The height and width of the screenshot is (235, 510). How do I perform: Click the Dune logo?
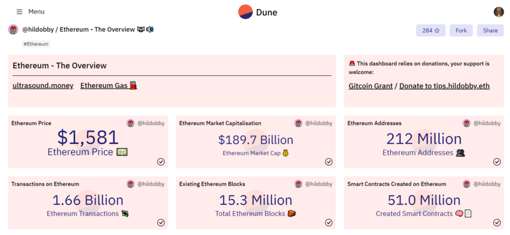coord(258,12)
